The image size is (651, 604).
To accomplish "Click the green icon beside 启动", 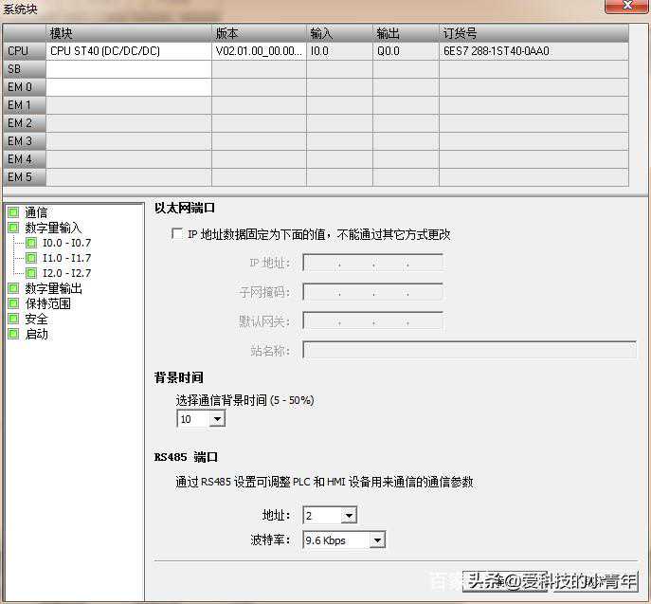I will pyautogui.click(x=13, y=334).
